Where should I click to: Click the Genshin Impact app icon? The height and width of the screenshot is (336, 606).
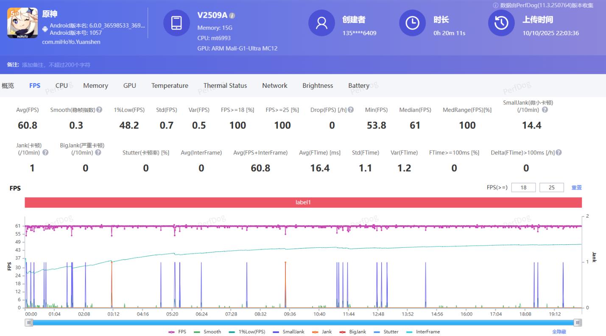point(22,23)
